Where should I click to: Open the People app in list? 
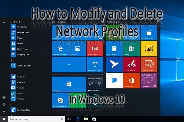coord(17,43)
